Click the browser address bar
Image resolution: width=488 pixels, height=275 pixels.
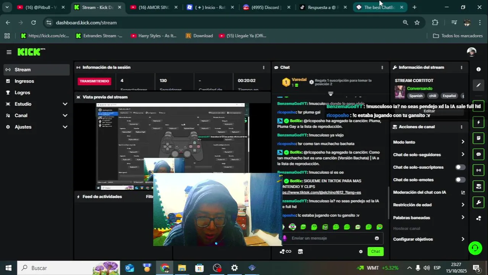(x=225, y=23)
